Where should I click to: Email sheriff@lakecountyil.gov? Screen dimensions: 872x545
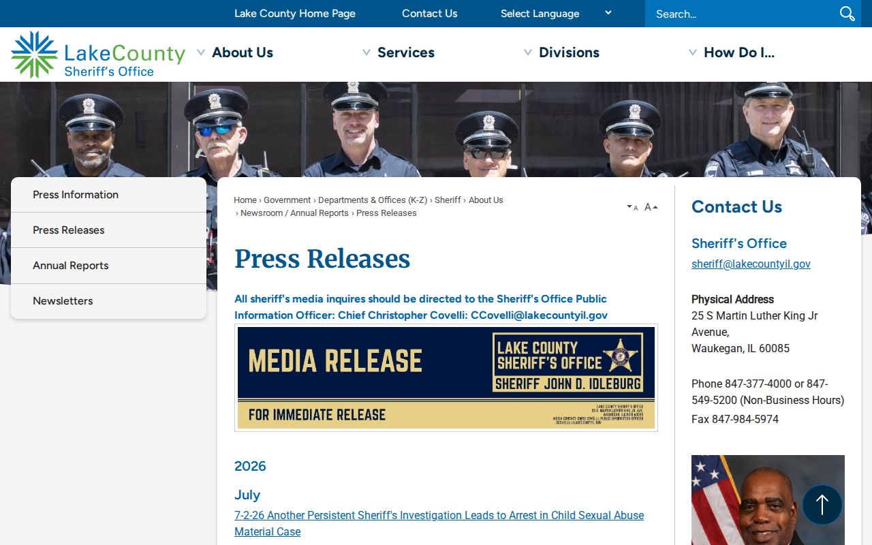pyautogui.click(x=751, y=264)
